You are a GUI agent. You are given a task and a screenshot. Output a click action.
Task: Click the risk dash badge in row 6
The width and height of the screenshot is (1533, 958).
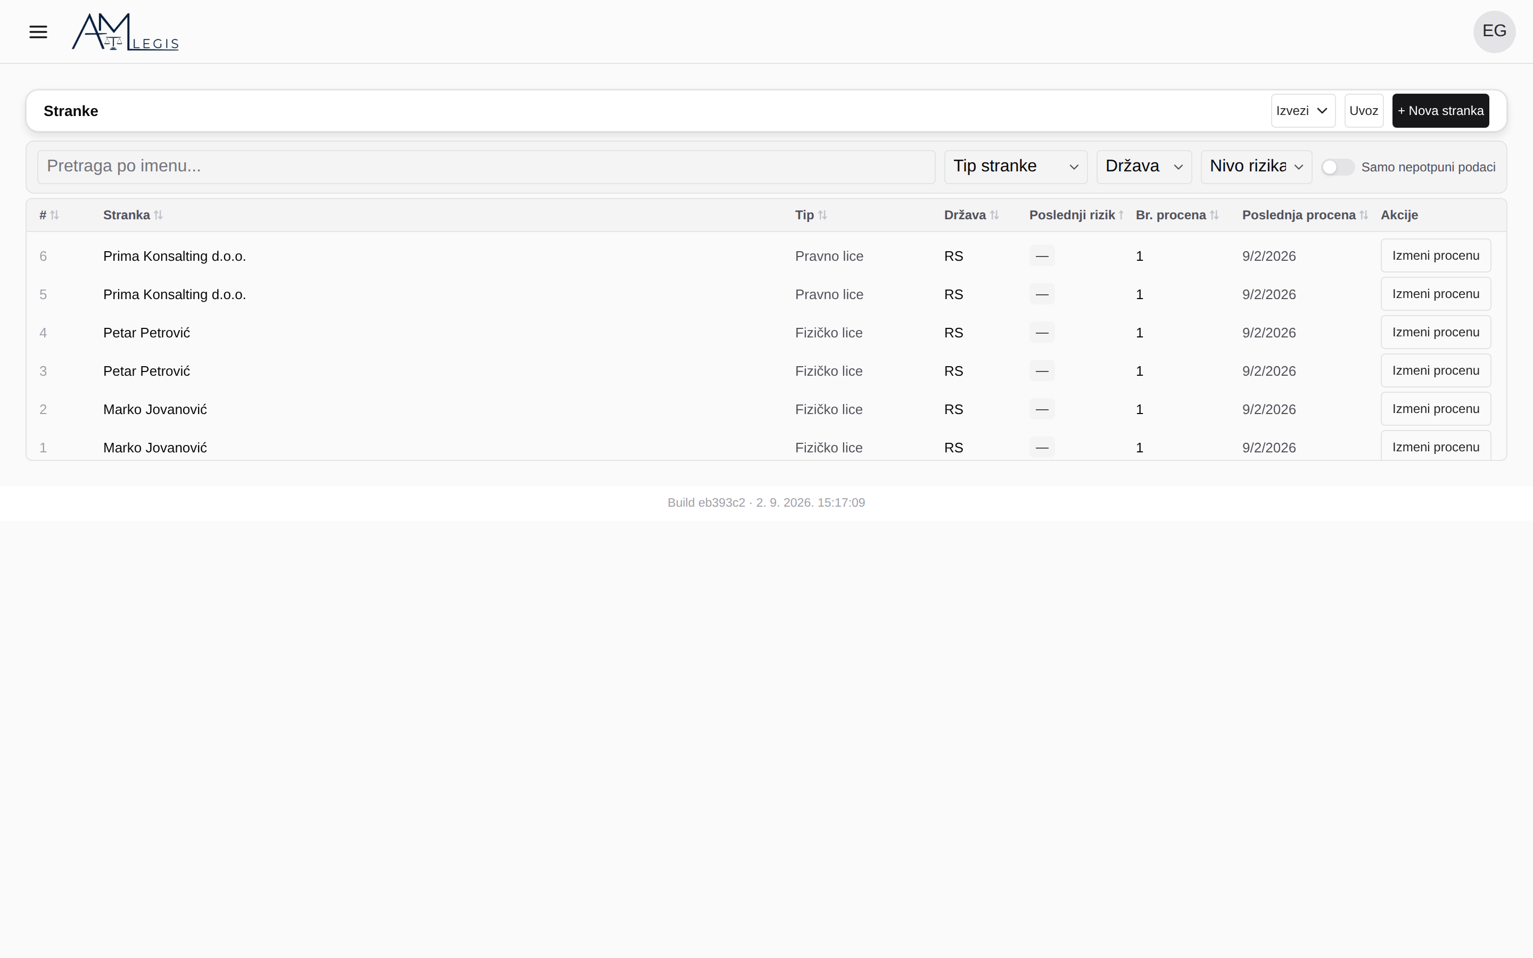(1041, 256)
